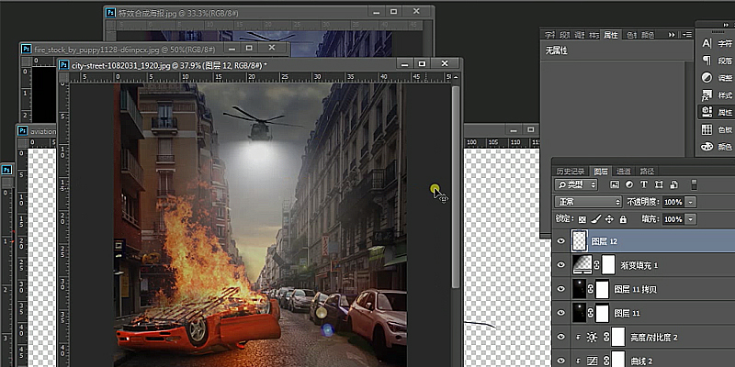Select 渐变填充 1 gradient thumbnail
Viewport: 735px width, 367px height.
tap(582, 265)
